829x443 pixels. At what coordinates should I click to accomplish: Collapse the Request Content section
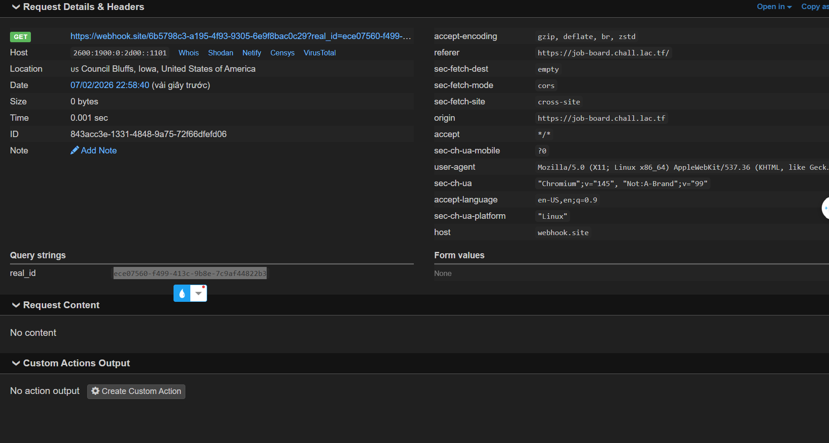point(55,305)
